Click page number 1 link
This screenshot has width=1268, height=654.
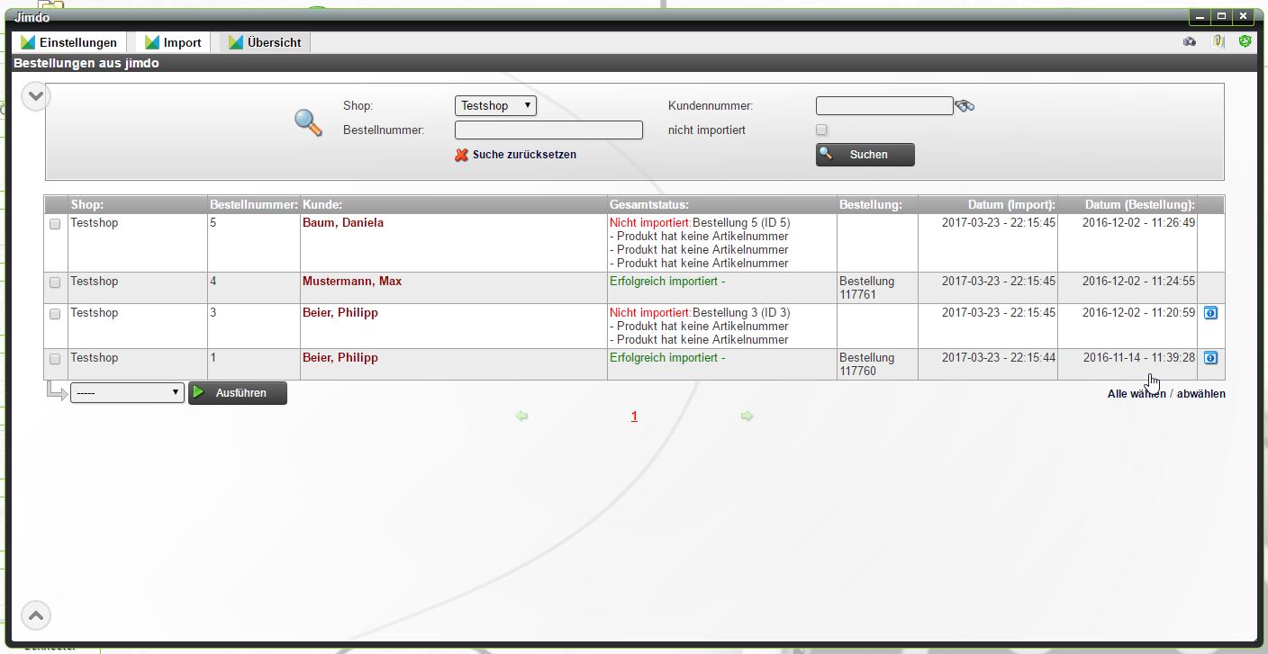tap(634, 417)
